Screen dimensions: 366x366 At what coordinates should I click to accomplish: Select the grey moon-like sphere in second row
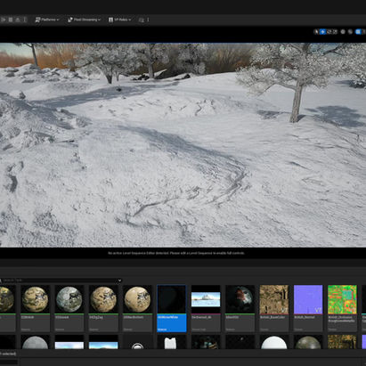[x=35, y=342]
